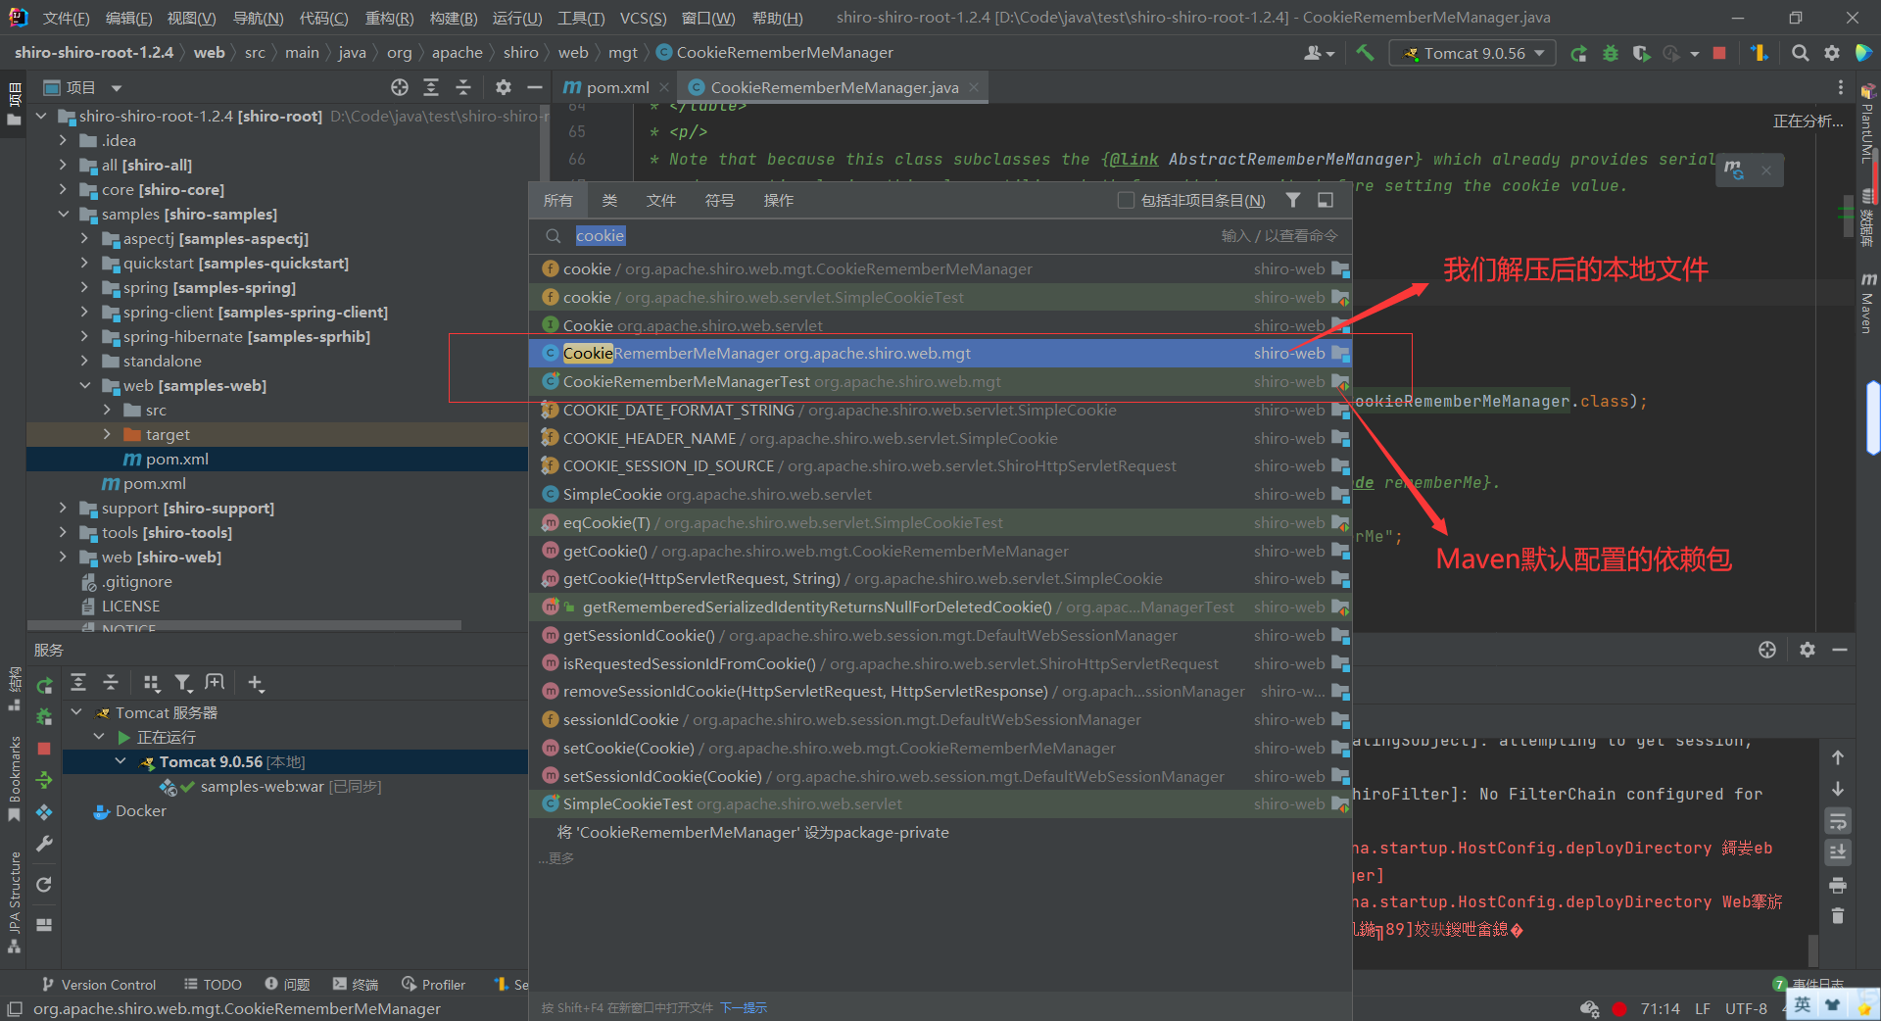Open Maven side panel tab
This screenshot has width=1881, height=1021.
(1868, 304)
